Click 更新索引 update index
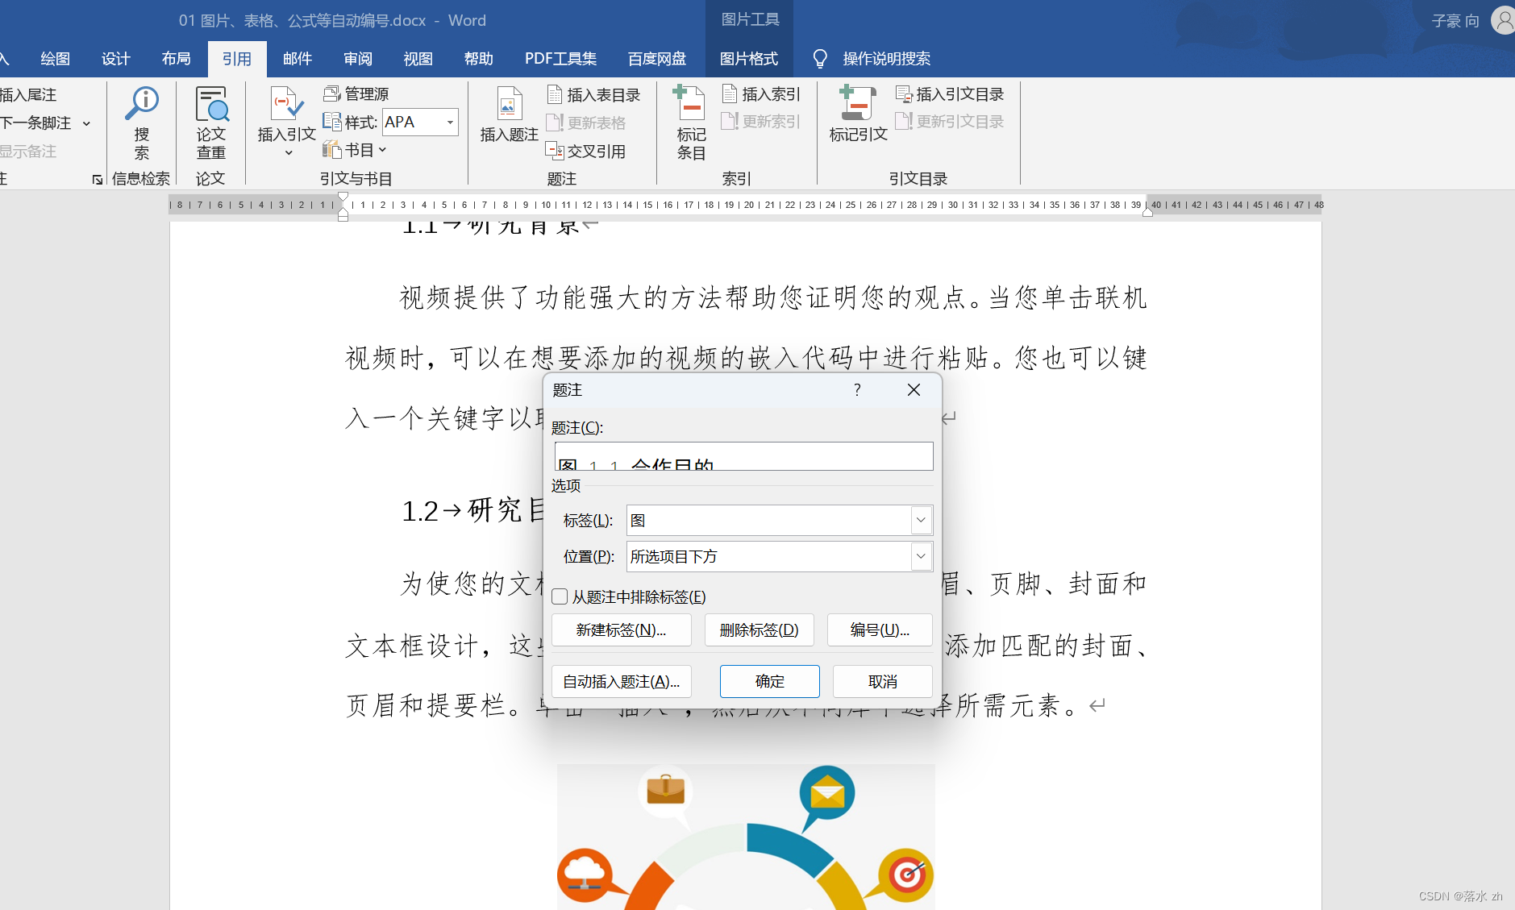This screenshot has height=910, width=1515. [760, 121]
